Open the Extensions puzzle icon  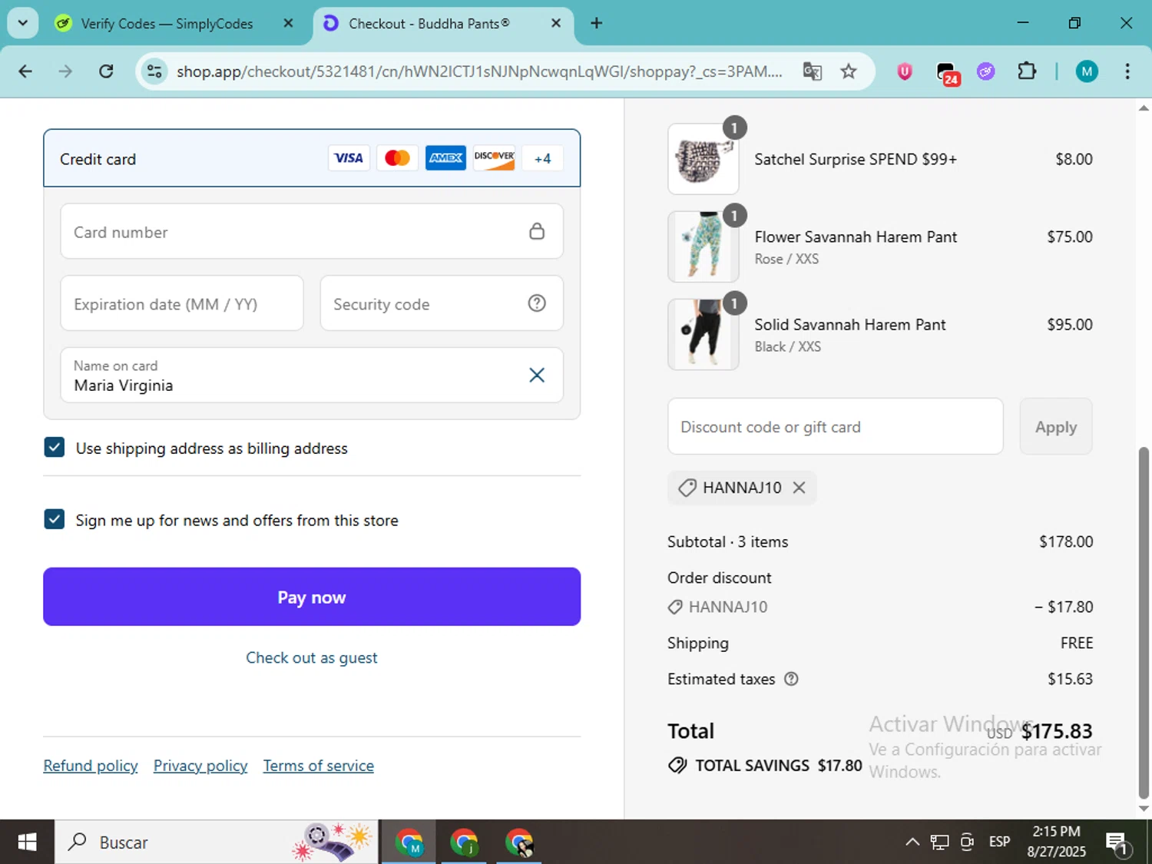[x=1027, y=71]
